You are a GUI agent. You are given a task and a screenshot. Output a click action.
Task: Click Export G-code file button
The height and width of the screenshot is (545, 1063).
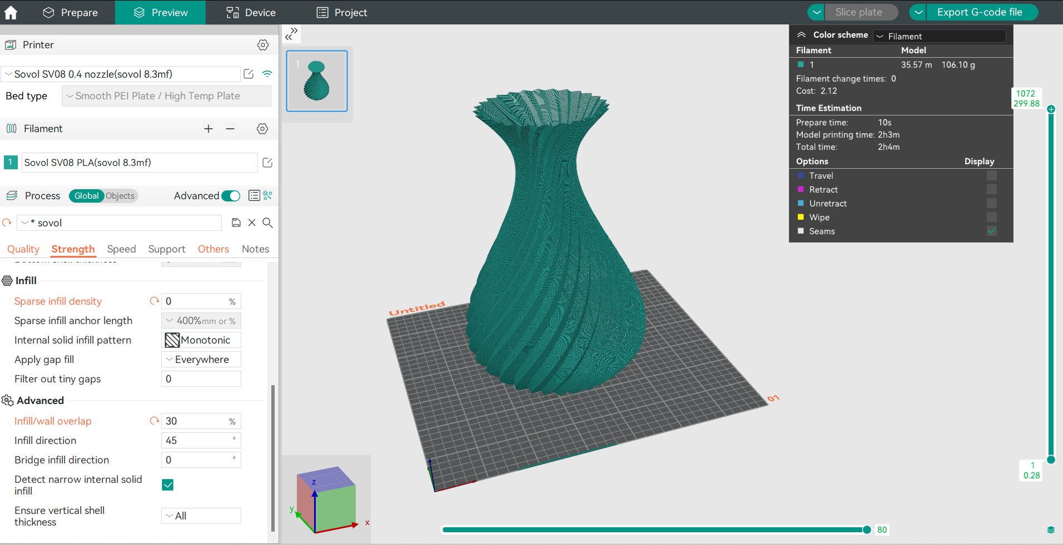coord(980,12)
